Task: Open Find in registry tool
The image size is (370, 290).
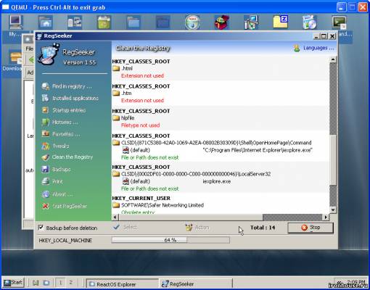Action: 67,86
